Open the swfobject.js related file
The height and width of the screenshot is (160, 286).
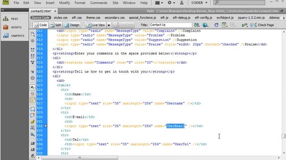(x=225, y=18)
